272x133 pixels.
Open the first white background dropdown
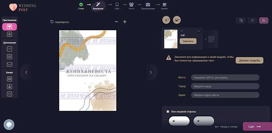(x=179, y=121)
